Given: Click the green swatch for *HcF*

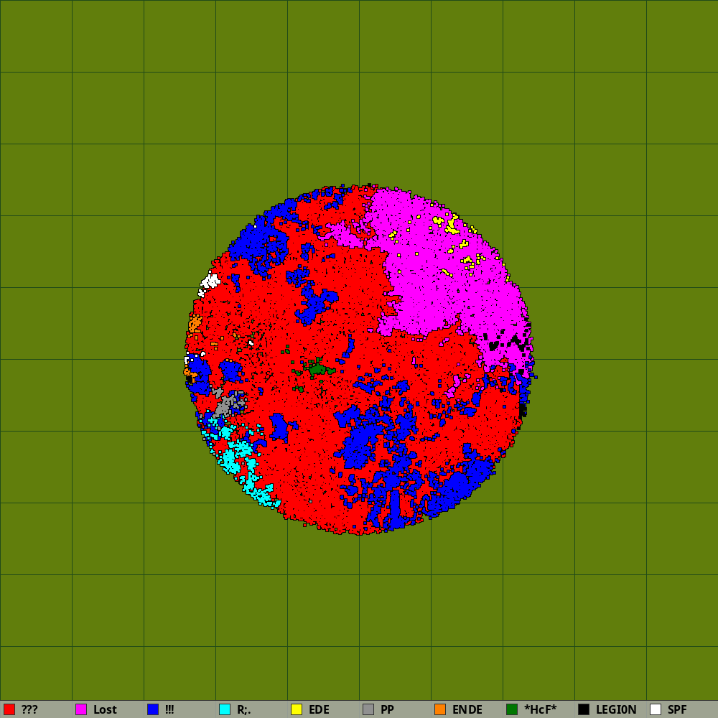Looking at the screenshot, I should coord(512,709).
